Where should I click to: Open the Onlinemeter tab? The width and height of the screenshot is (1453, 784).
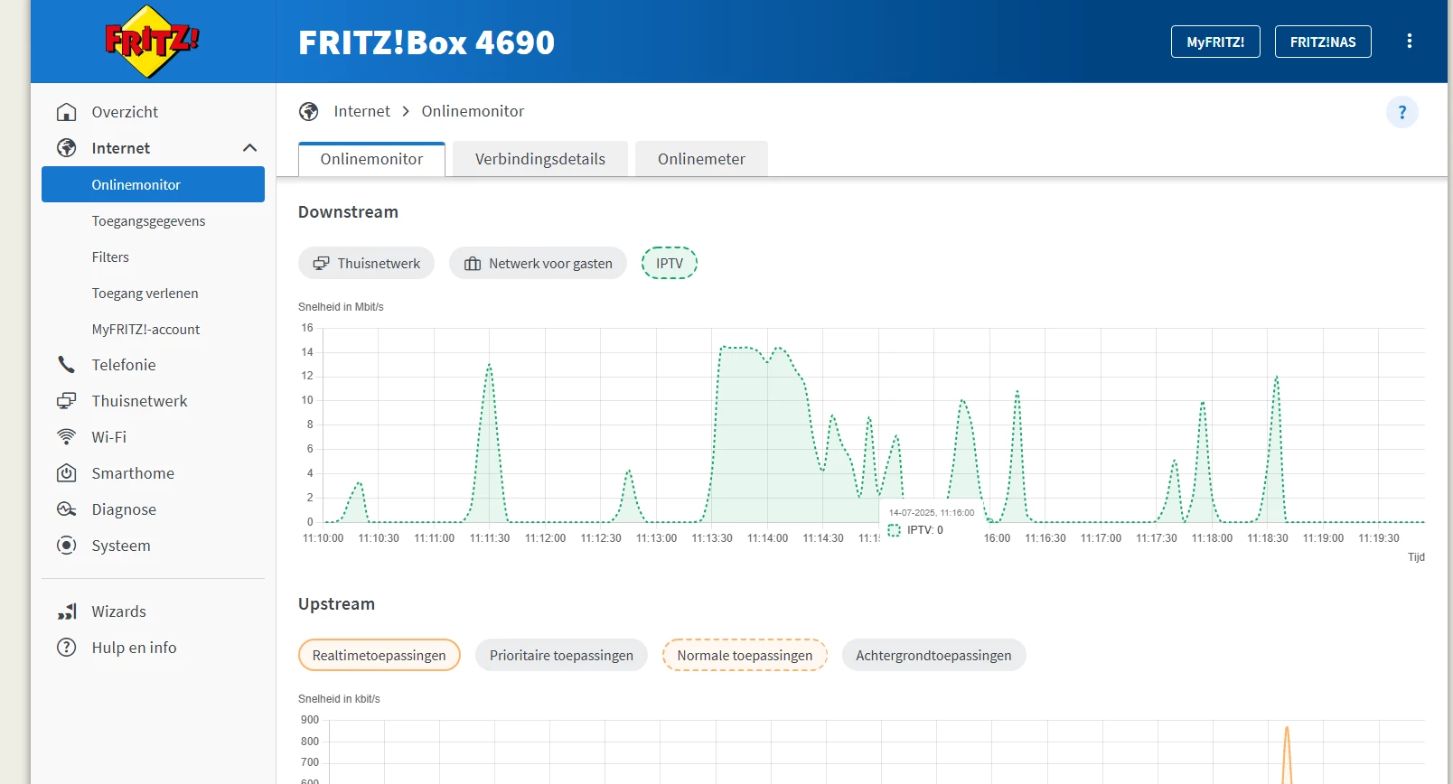click(x=701, y=159)
